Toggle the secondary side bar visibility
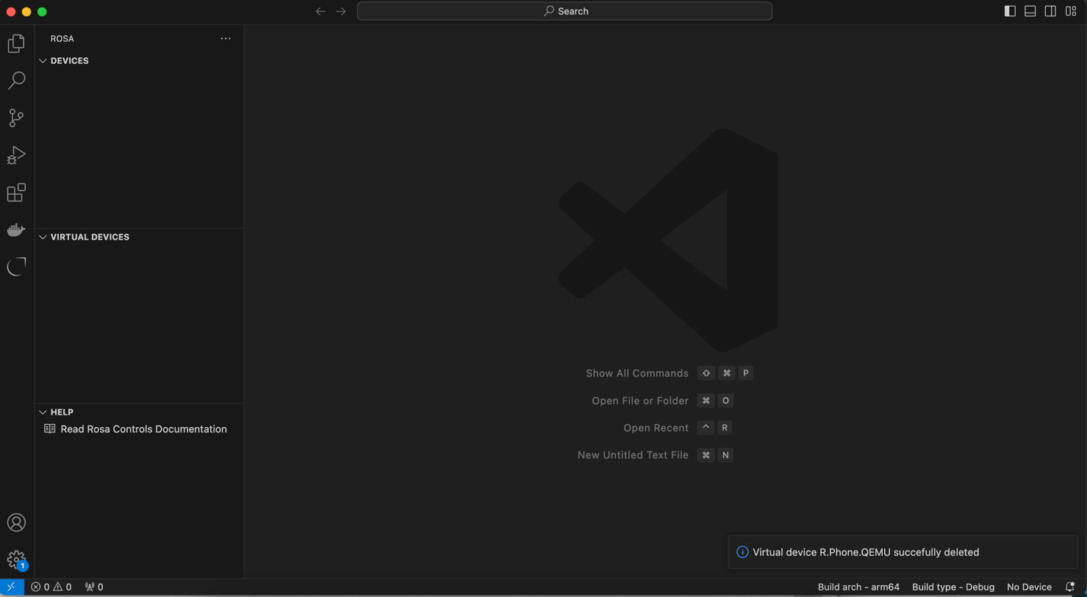The height and width of the screenshot is (597, 1087). tap(1050, 11)
